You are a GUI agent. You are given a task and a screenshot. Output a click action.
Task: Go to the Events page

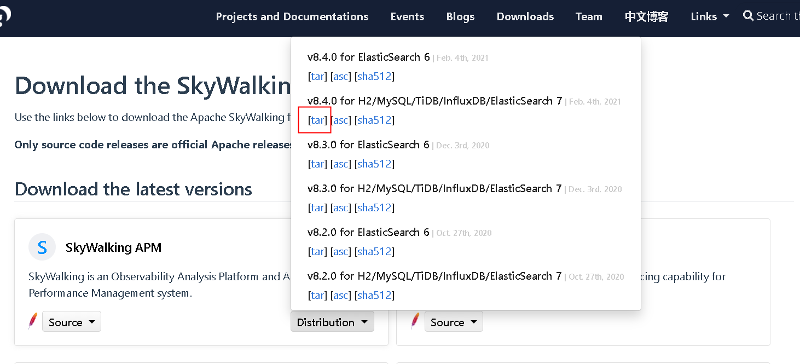407,16
